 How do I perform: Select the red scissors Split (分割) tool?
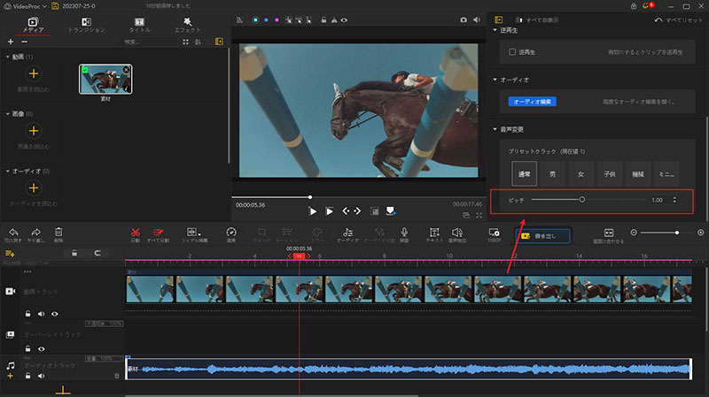click(x=136, y=233)
